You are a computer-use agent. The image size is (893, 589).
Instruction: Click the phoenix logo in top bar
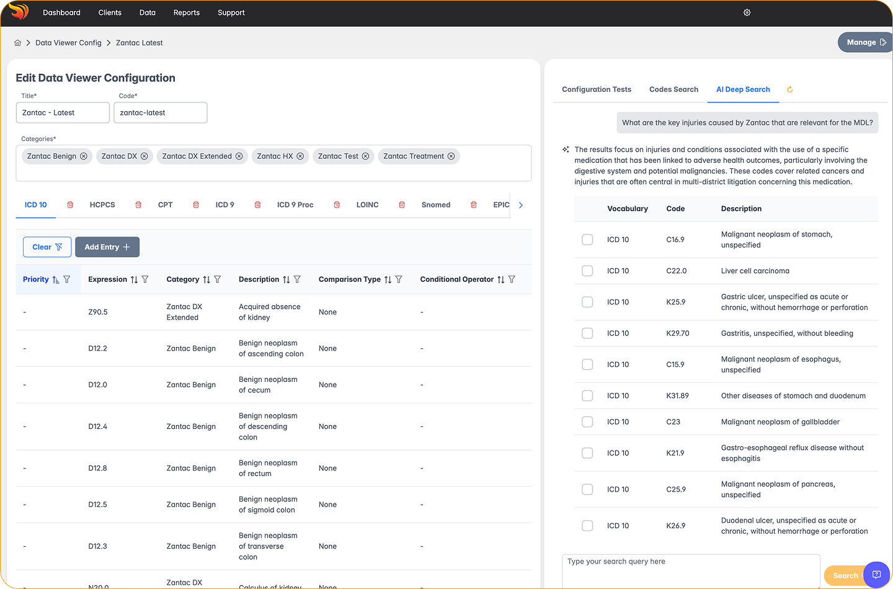(19, 12)
